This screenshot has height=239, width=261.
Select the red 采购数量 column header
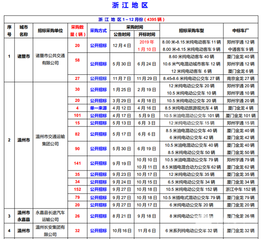(77, 30)
